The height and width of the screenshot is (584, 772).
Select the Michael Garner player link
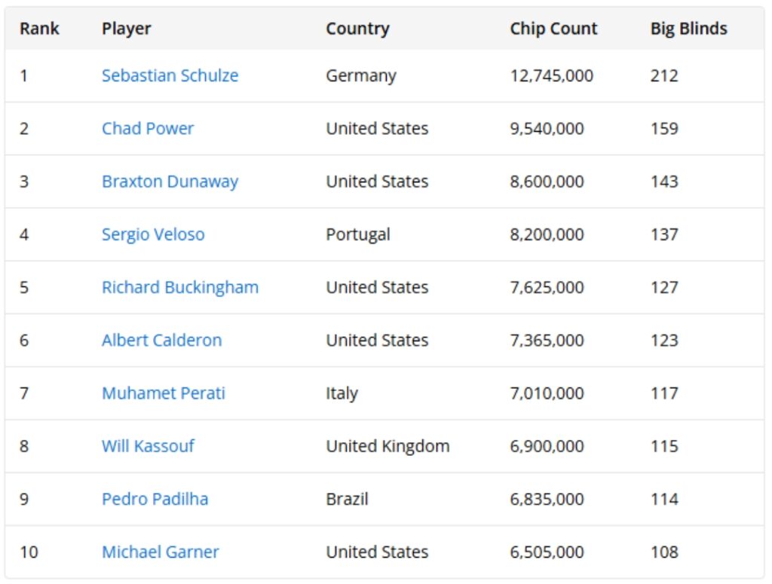coord(161,552)
